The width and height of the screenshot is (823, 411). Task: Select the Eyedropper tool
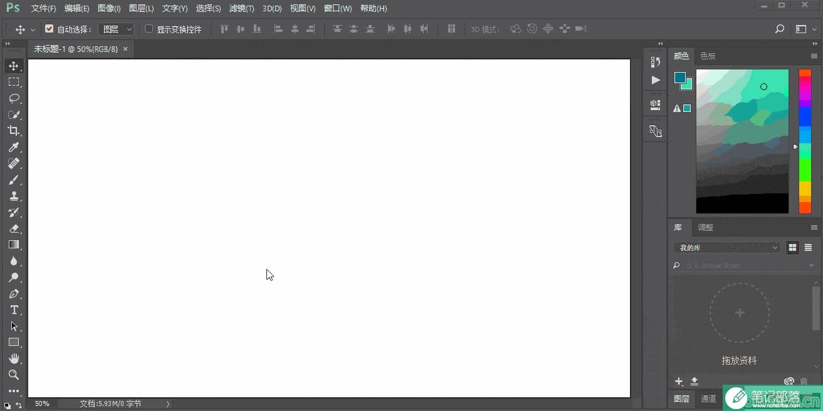click(x=14, y=147)
